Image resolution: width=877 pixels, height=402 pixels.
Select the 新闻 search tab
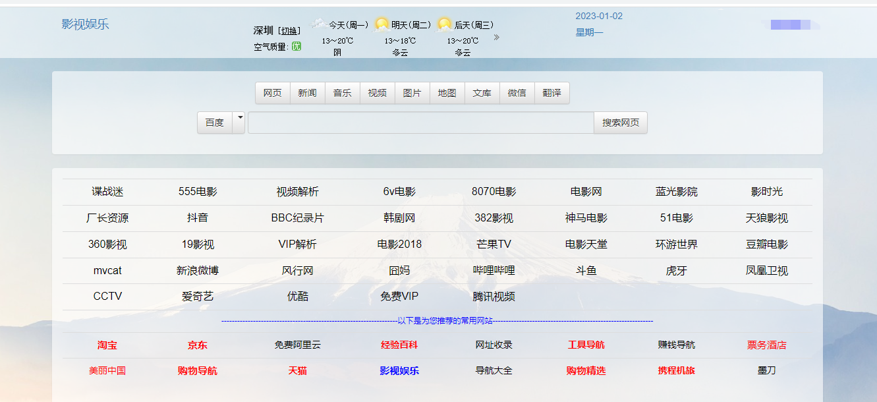307,93
